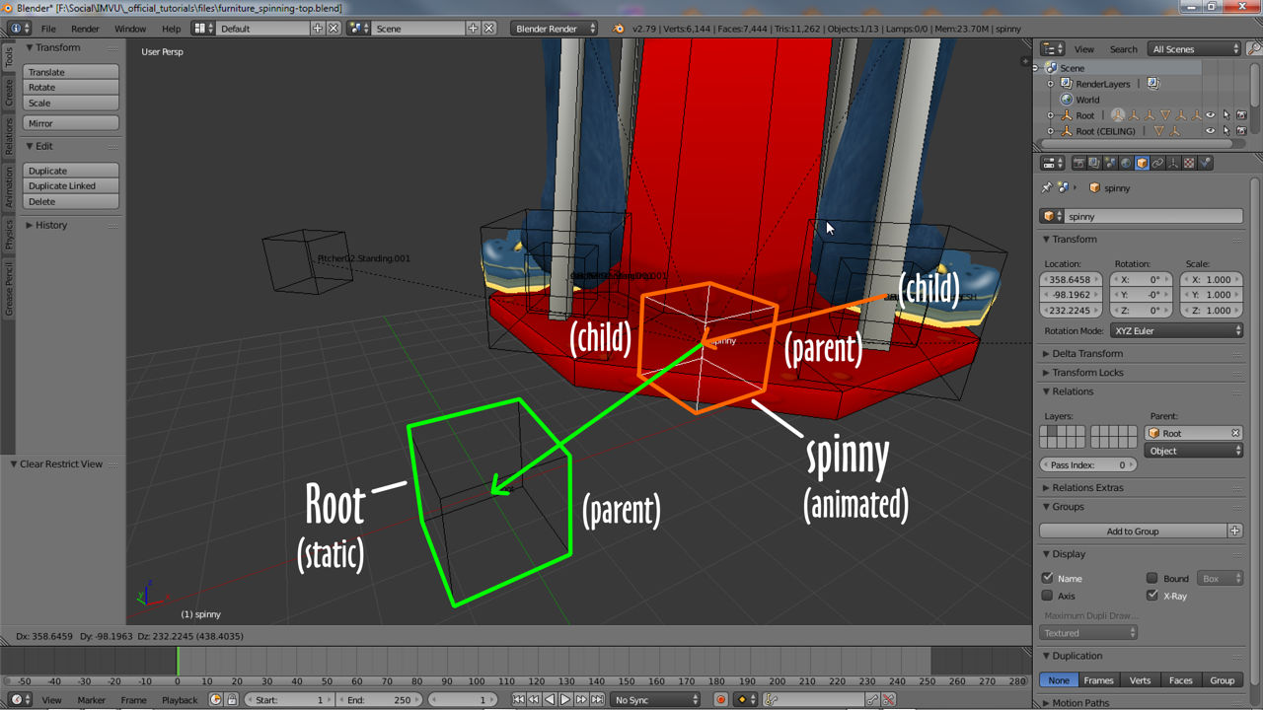
Task: Expand the Delta Transform panel
Action: tap(1087, 353)
